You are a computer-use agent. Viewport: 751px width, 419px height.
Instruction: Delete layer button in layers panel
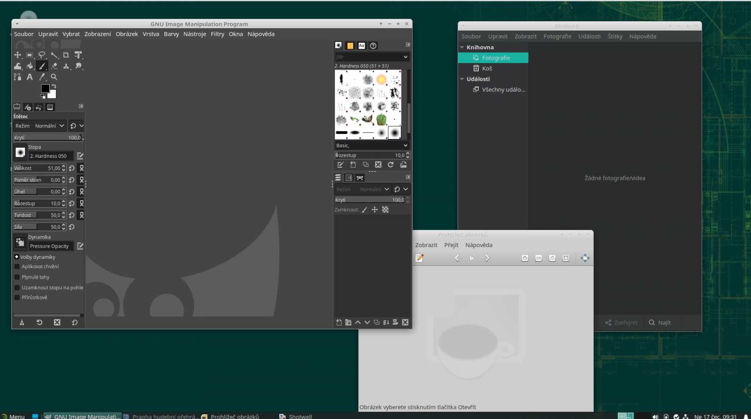pyautogui.click(x=405, y=322)
